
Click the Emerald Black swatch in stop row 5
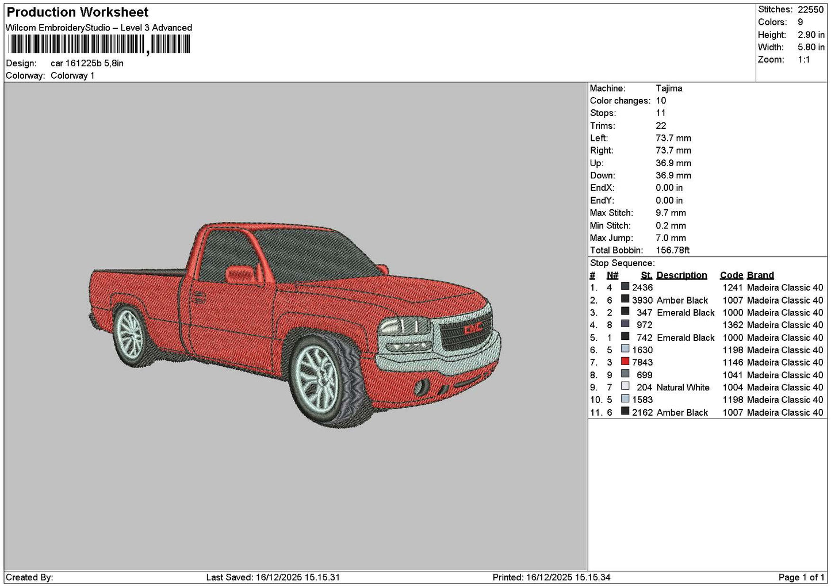[625, 336]
